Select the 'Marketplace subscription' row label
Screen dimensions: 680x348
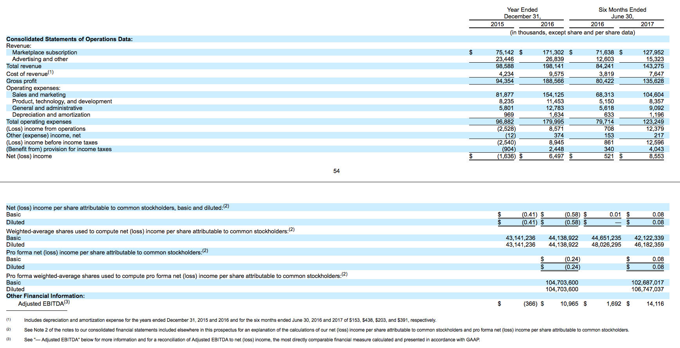(45, 52)
